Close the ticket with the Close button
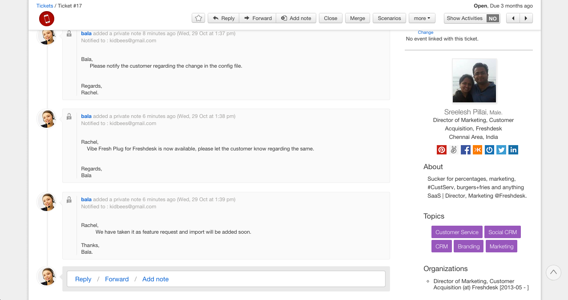This screenshot has width=568, height=300. click(x=330, y=18)
